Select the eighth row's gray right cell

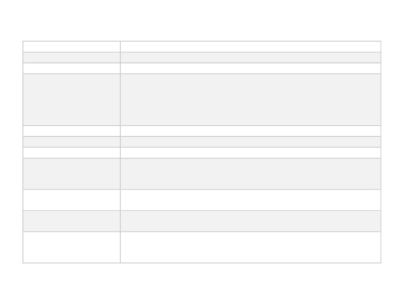[250, 174]
